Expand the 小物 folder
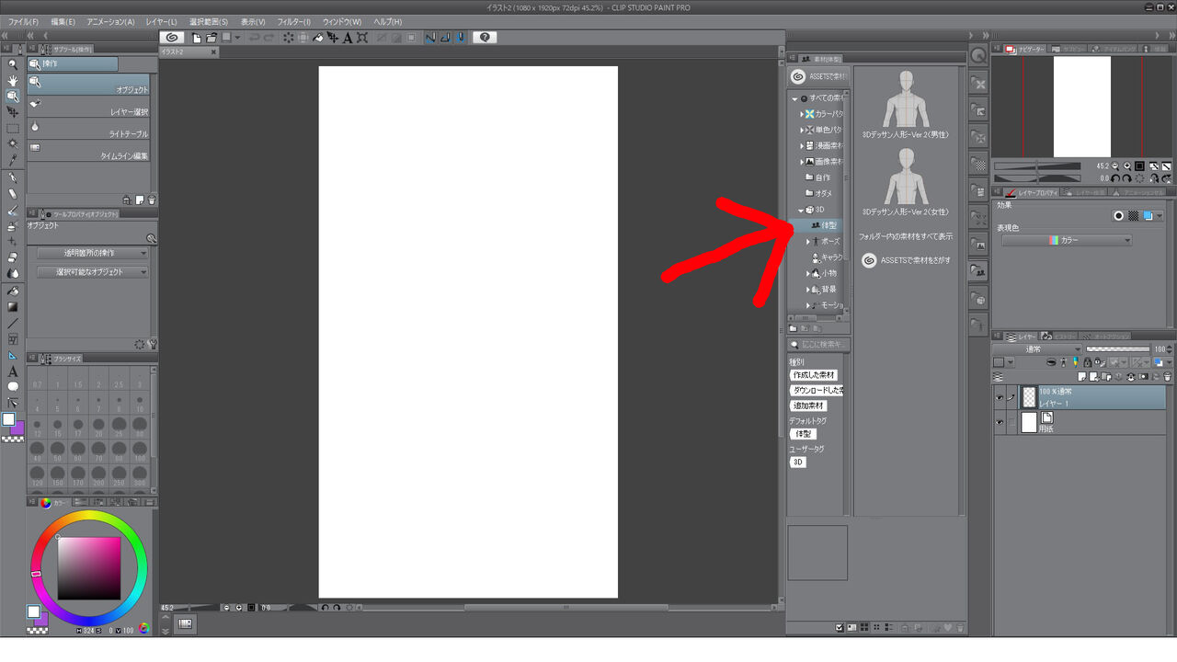 tap(808, 273)
